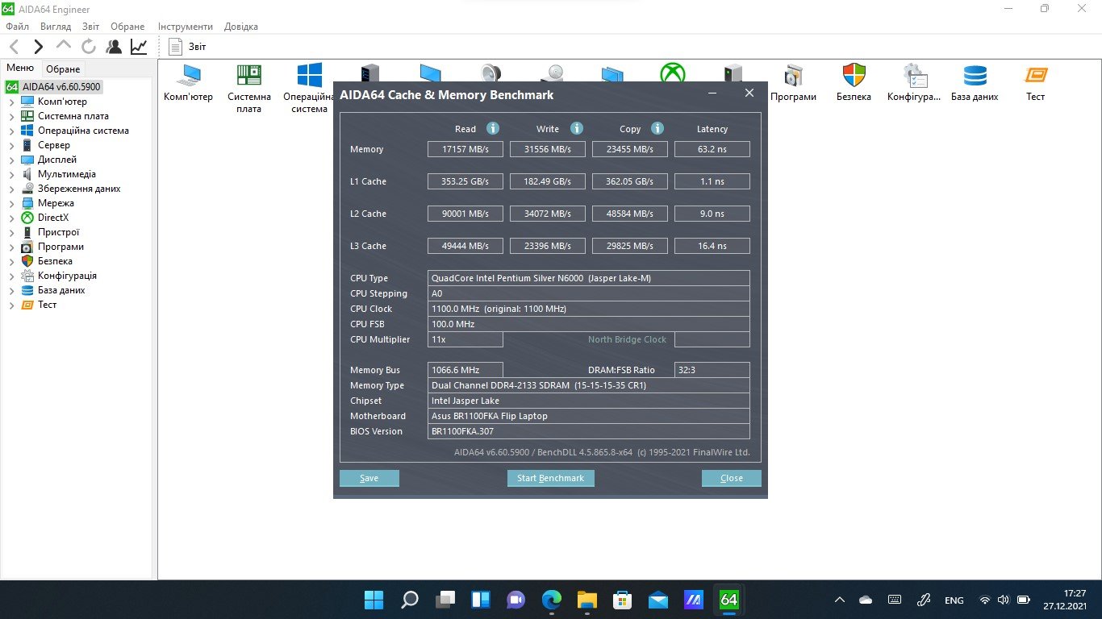Open the Програми icon in main pane
The width and height of the screenshot is (1102, 619).
click(793, 83)
